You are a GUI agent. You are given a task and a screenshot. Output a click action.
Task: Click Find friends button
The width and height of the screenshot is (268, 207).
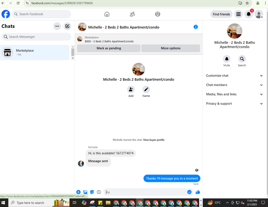click(x=221, y=14)
